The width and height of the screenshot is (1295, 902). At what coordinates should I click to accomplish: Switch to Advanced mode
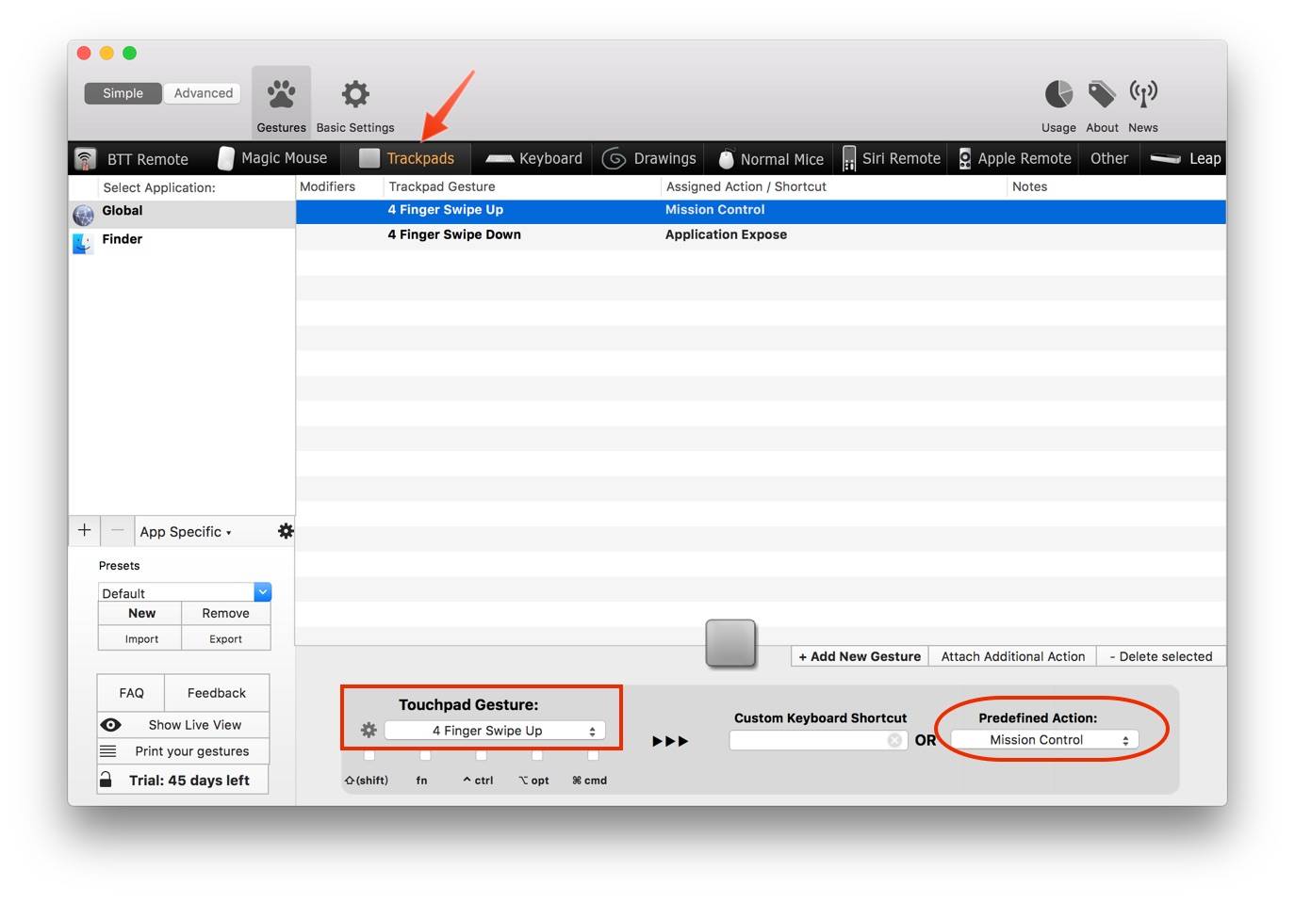[x=203, y=93]
